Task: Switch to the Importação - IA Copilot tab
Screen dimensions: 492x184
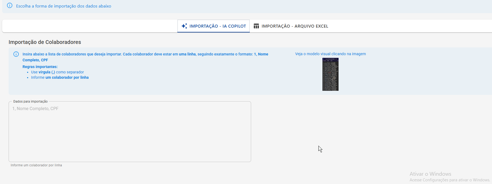Action: 214,26
